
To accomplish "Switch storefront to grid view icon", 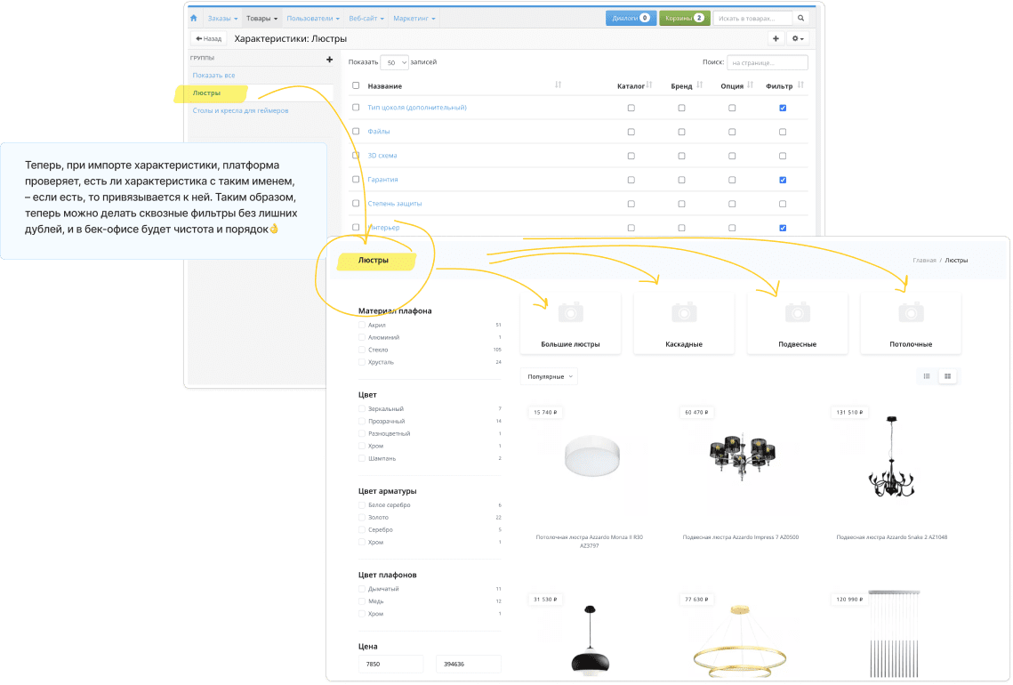I will point(948,377).
